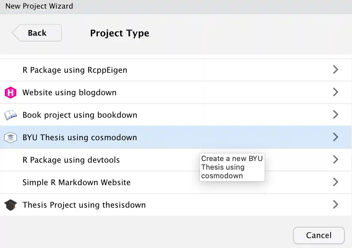Image resolution: width=352 pixels, height=248 pixels.
Task: Cancel the New Project Wizard
Action: pyautogui.click(x=319, y=235)
